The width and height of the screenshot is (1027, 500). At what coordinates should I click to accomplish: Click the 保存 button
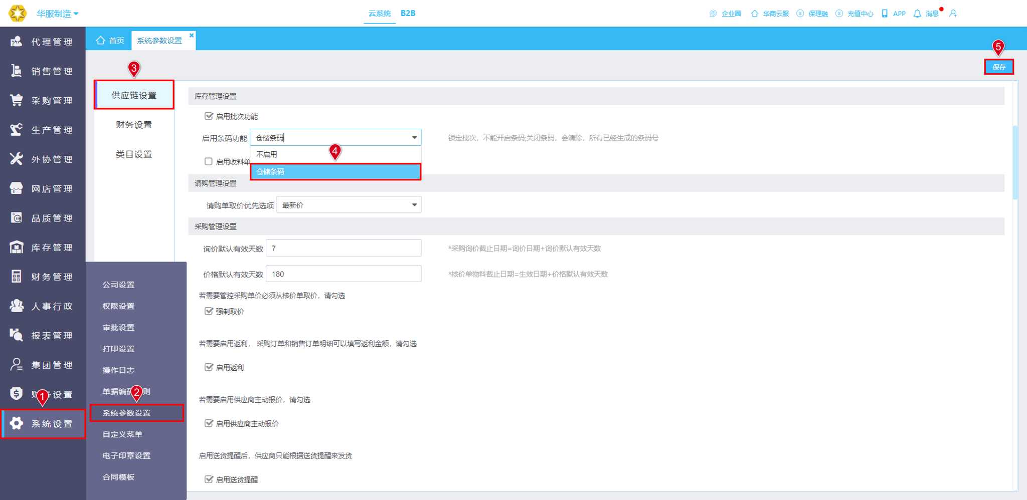click(999, 67)
